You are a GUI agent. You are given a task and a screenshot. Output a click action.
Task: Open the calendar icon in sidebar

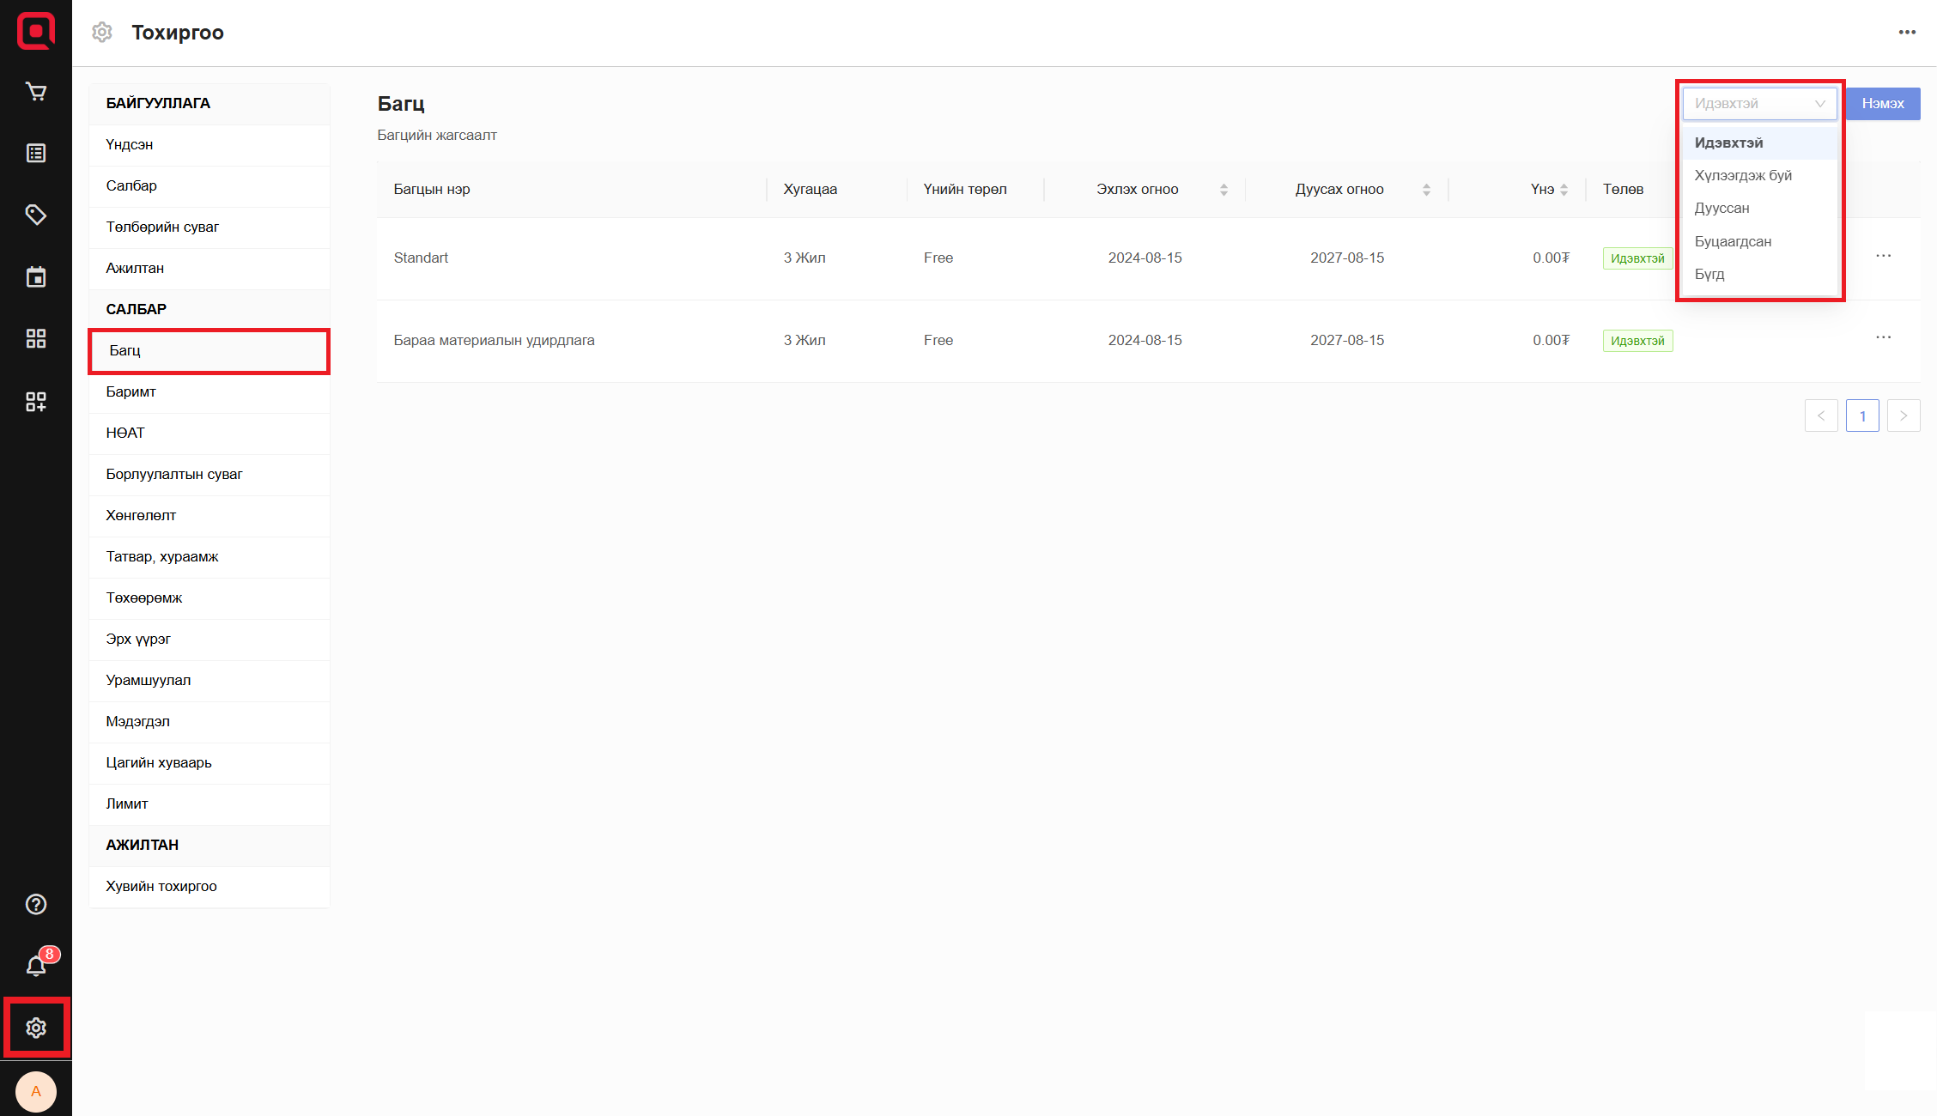click(36, 276)
